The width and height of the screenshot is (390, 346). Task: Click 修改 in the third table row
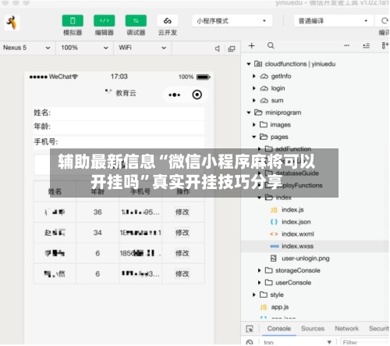[183, 253]
